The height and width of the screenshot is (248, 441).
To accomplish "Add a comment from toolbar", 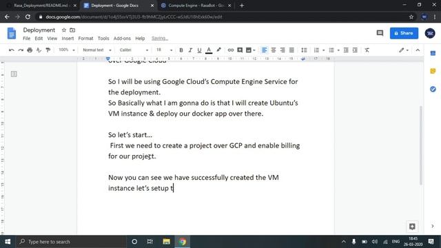I will 240,50.
